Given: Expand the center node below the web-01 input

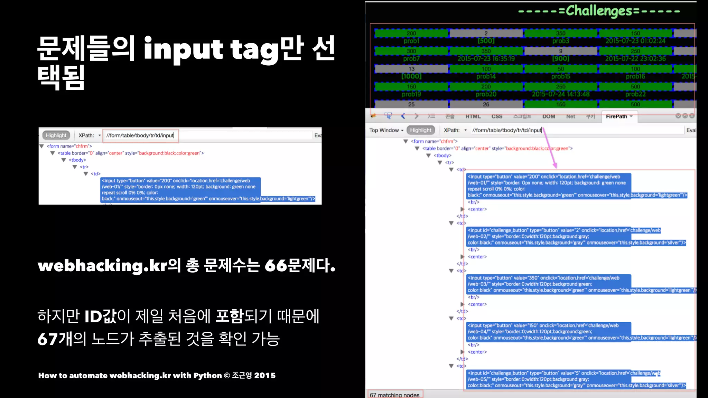Looking at the screenshot, I should point(462,209).
